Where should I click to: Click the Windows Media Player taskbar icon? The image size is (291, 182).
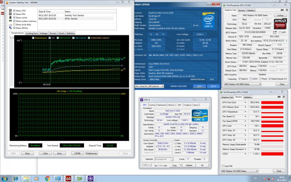37,179
